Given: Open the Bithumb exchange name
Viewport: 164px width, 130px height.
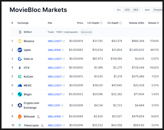Looking at the screenshot, I should pos(29,116).
